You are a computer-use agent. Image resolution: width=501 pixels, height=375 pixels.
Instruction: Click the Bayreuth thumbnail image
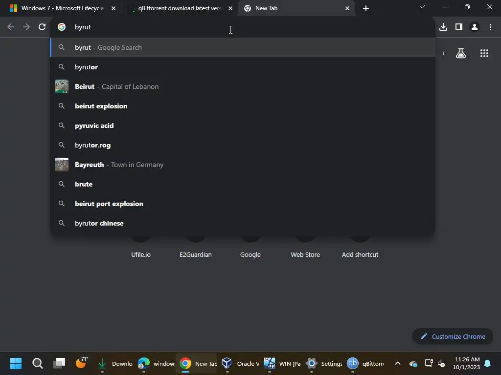click(x=62, y=165)
